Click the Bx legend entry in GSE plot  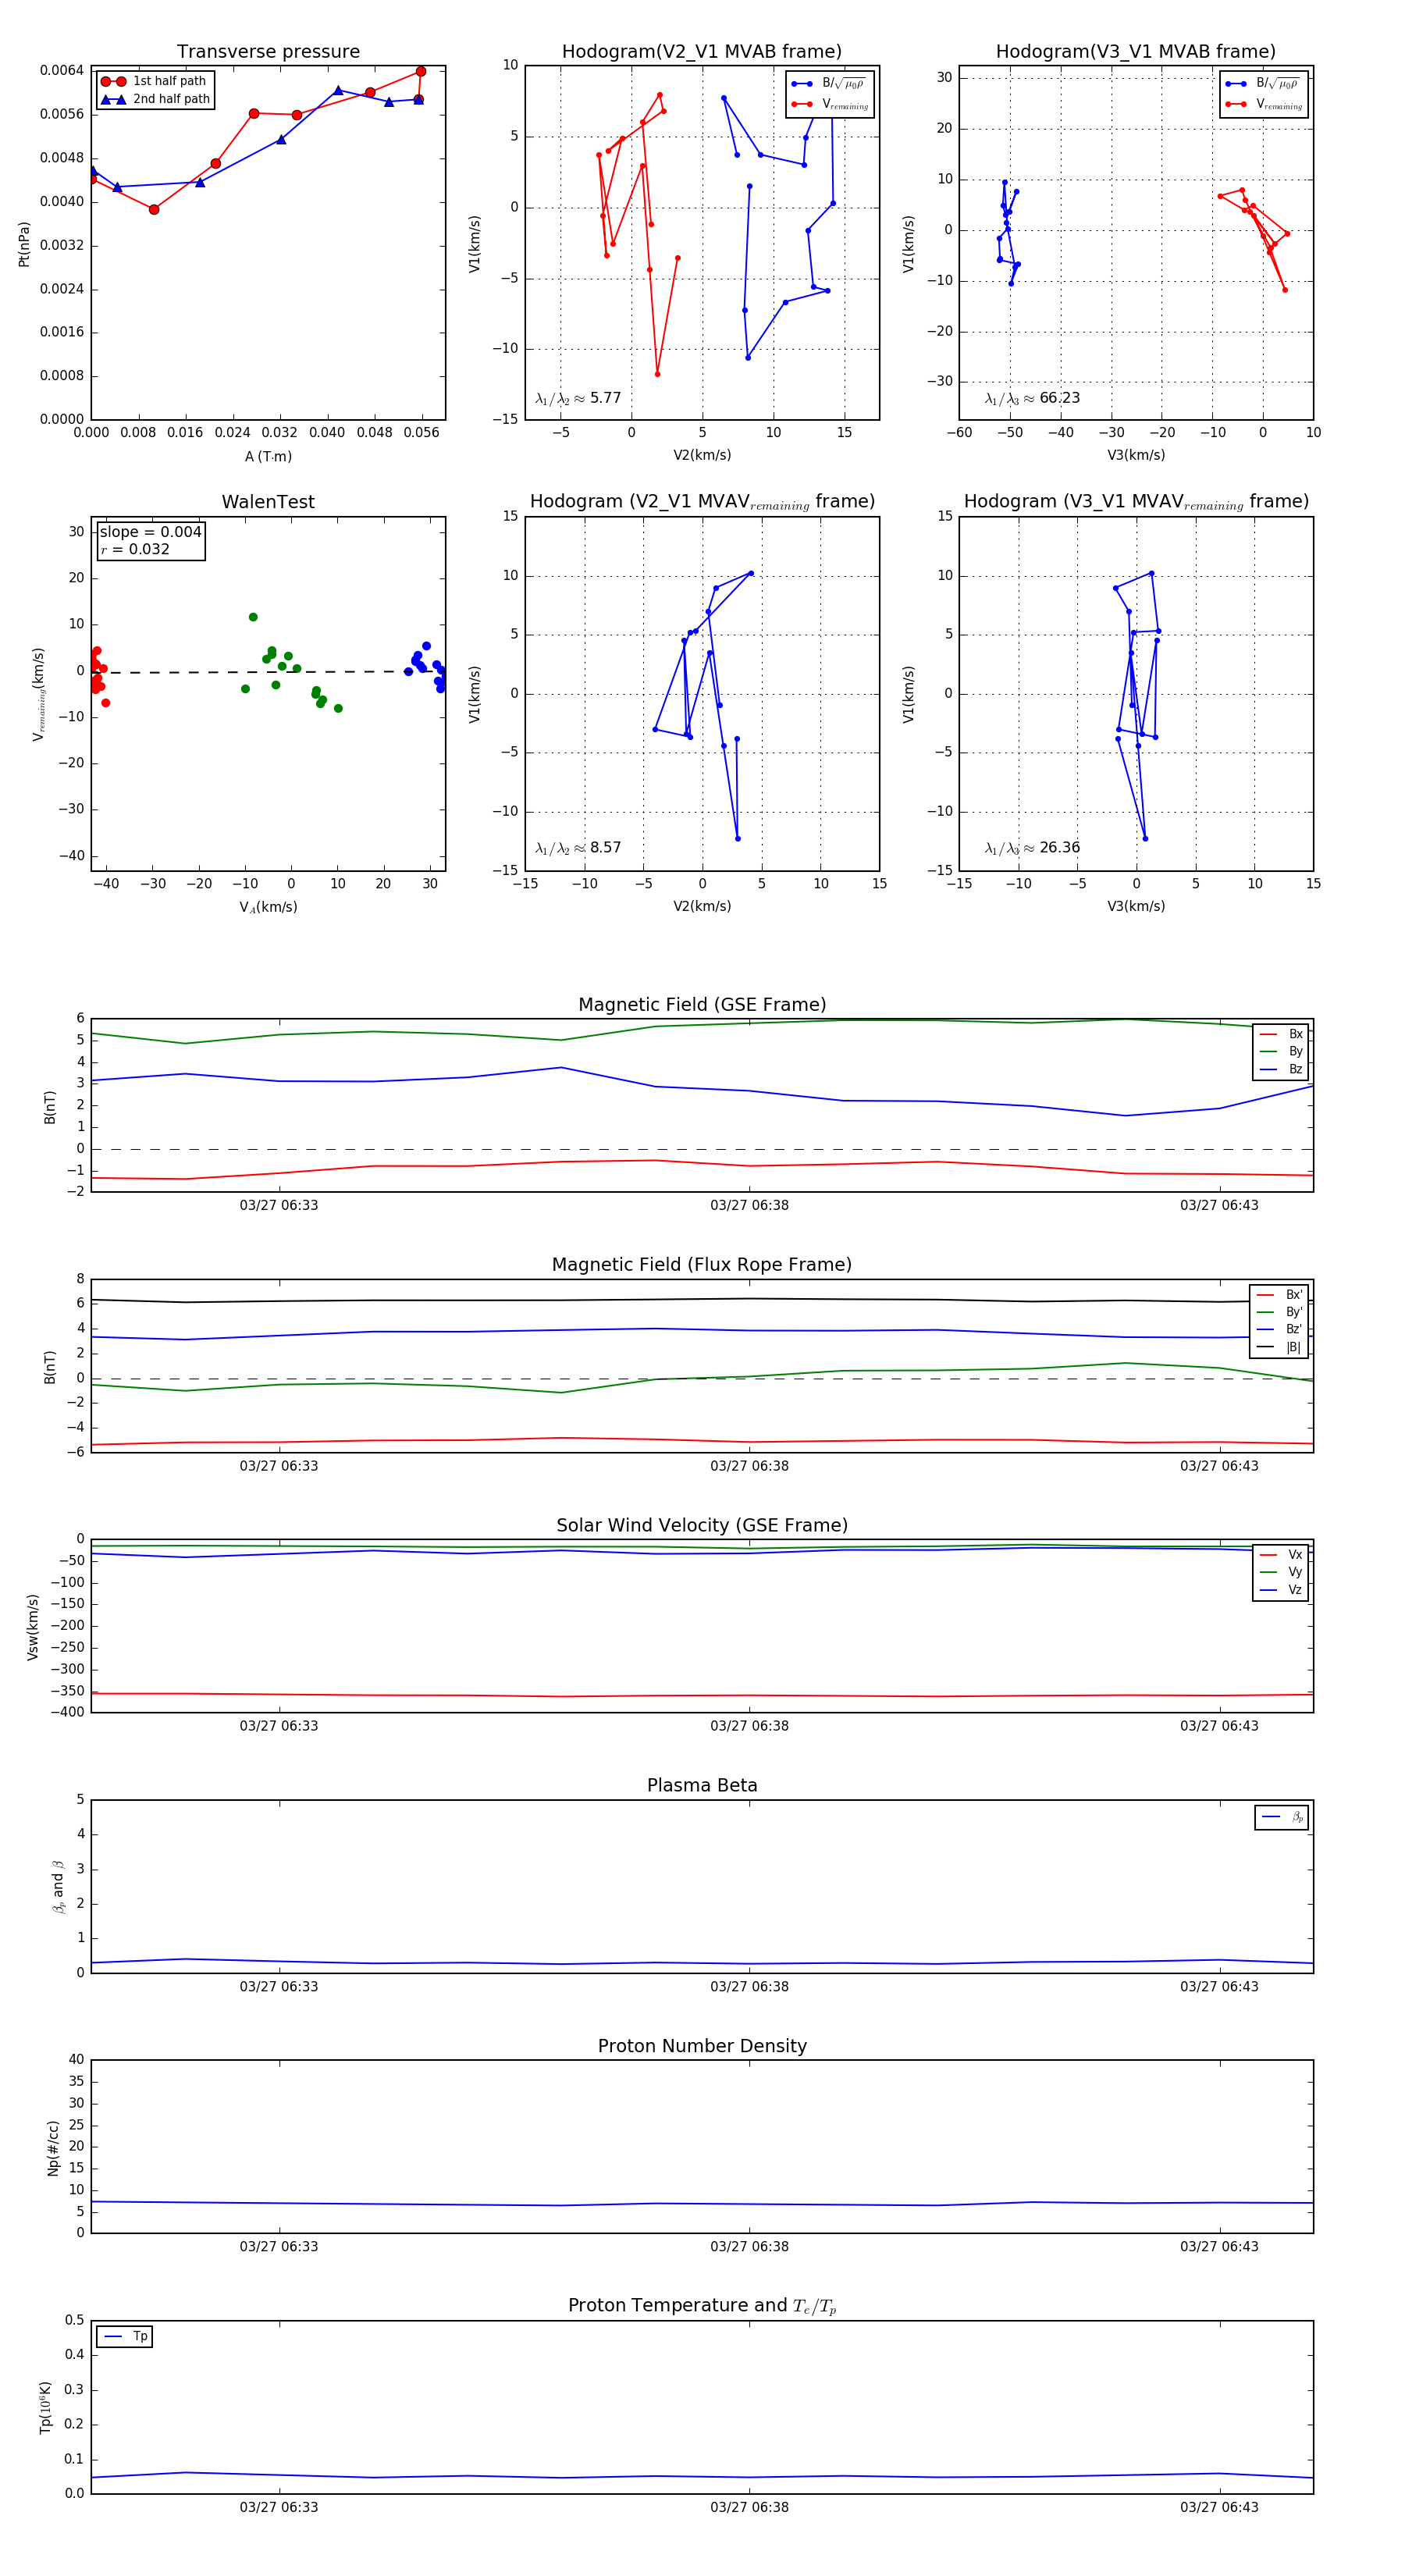point(1282,1034)
